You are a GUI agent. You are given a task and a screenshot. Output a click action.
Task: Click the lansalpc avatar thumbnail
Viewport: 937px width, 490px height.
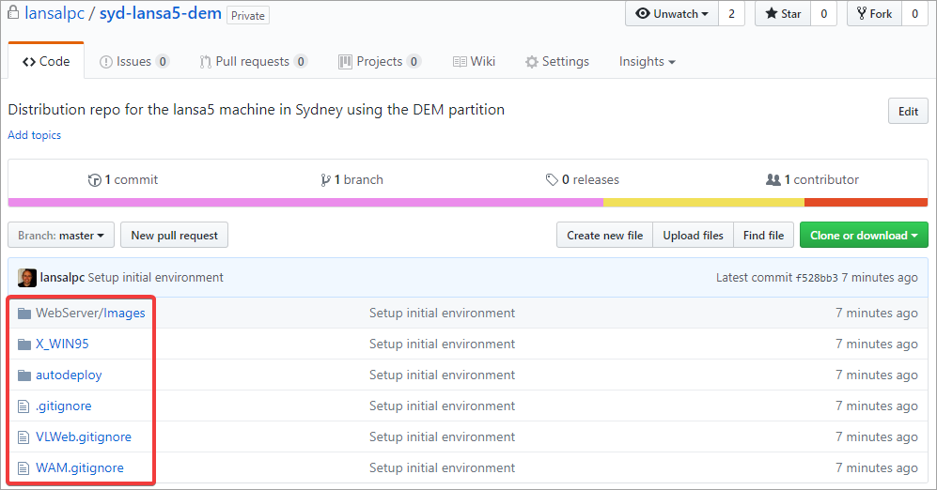(27, 278)
